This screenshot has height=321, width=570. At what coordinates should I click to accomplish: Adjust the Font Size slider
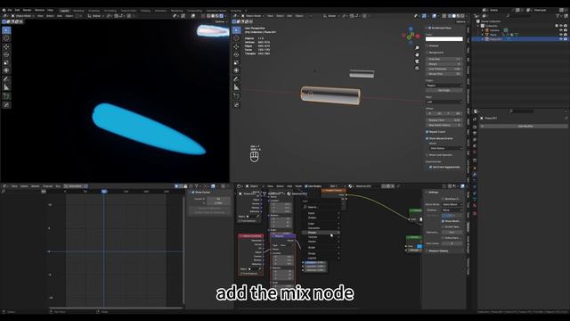coord(444,59)
